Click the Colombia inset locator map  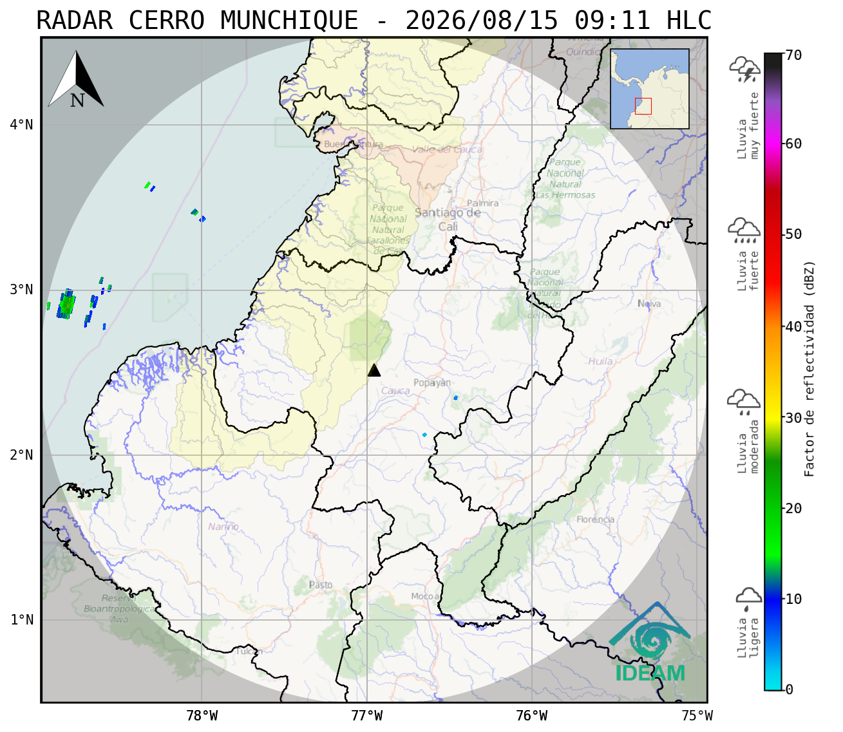(650, 89)
